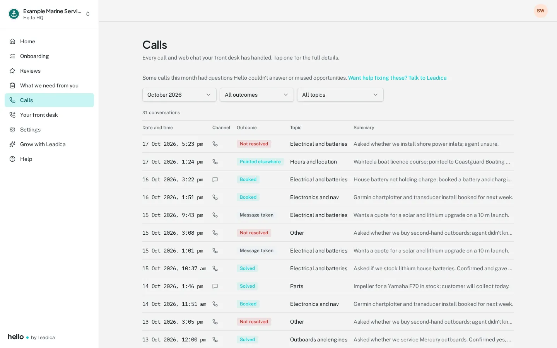Image resolution: width=557 pixels, height=348 pixels.
Task: Click the phone icon for 15 Oct 9:43 pm call
Action: (x=215, y=215)
